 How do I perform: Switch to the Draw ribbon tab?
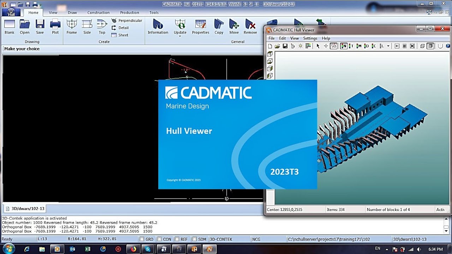point(72,13)
